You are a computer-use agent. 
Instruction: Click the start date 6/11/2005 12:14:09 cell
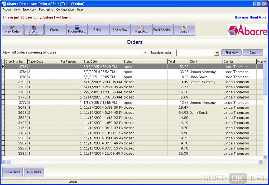coord(103,87)
